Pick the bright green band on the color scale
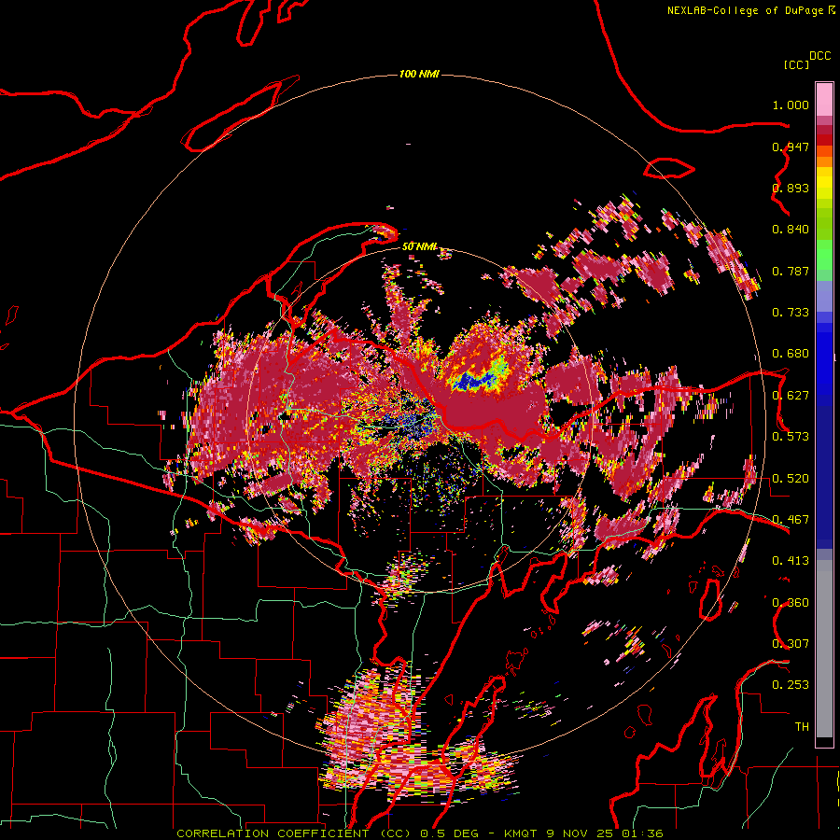Image resolution: width=840 pixels, height=840 pixels. point(824,255)
